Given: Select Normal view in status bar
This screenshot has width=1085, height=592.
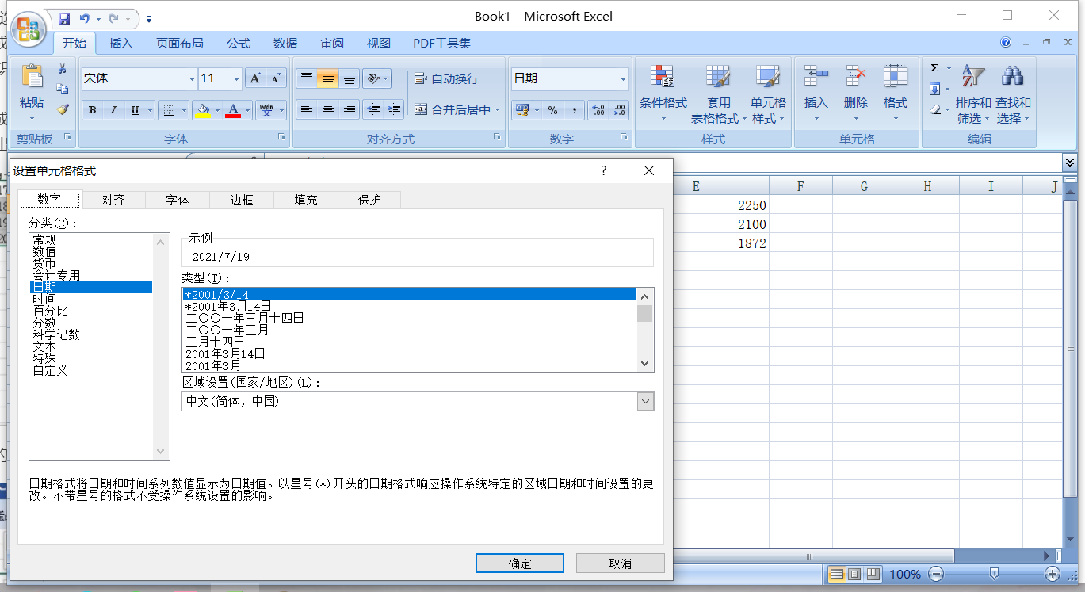Looking at the screenshot, I should tap(837, 574).
